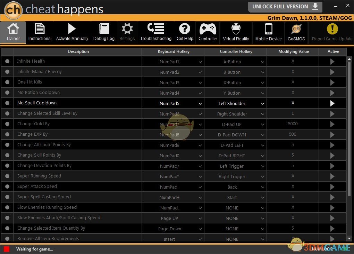This screenshot has width=354, height=254.
Task: Activate Change EXP By play arrow
Action: coord(332,135)
